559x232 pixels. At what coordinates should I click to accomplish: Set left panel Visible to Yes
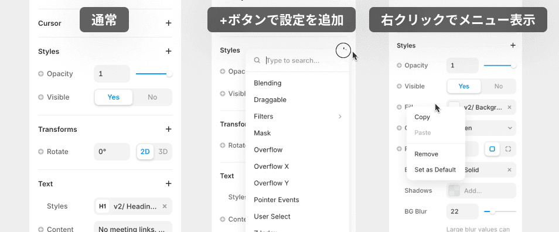point(113,97)
